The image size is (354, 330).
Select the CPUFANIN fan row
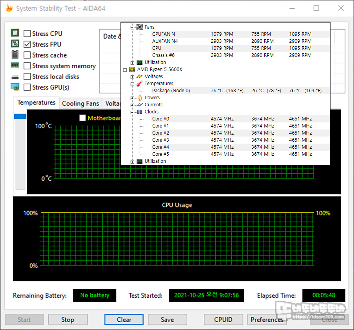(x=240, y=34)
